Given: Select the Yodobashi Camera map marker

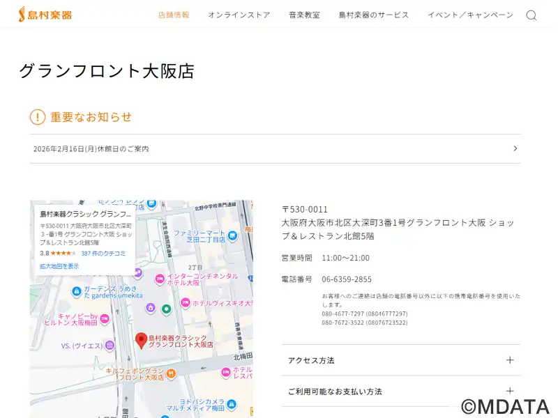Looking at the screenshot, I should [x=232, y=405].
